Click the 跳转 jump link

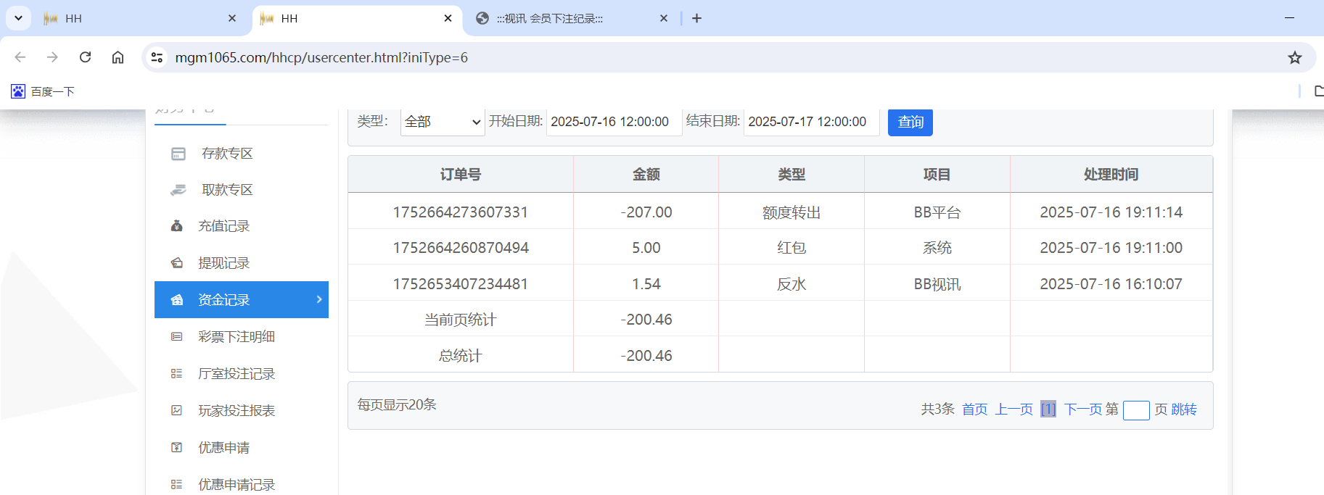pos(1184,409)
